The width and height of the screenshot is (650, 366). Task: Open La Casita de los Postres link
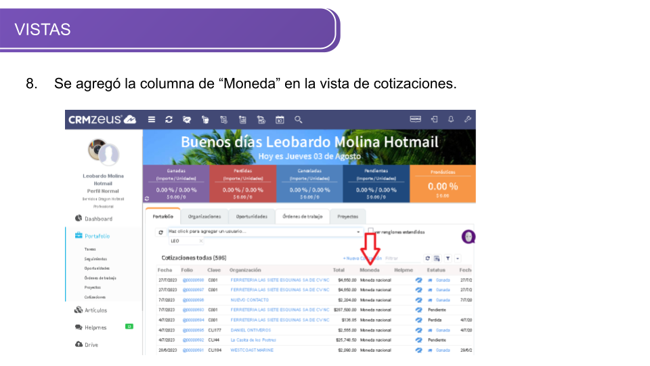coord(253,340)
